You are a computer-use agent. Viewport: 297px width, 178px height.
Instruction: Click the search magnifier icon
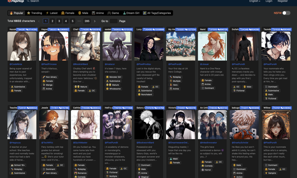point(28,1)
